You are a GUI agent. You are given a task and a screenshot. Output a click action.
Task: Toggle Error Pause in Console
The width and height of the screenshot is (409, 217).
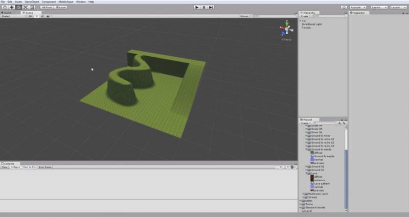coord(45,167)
